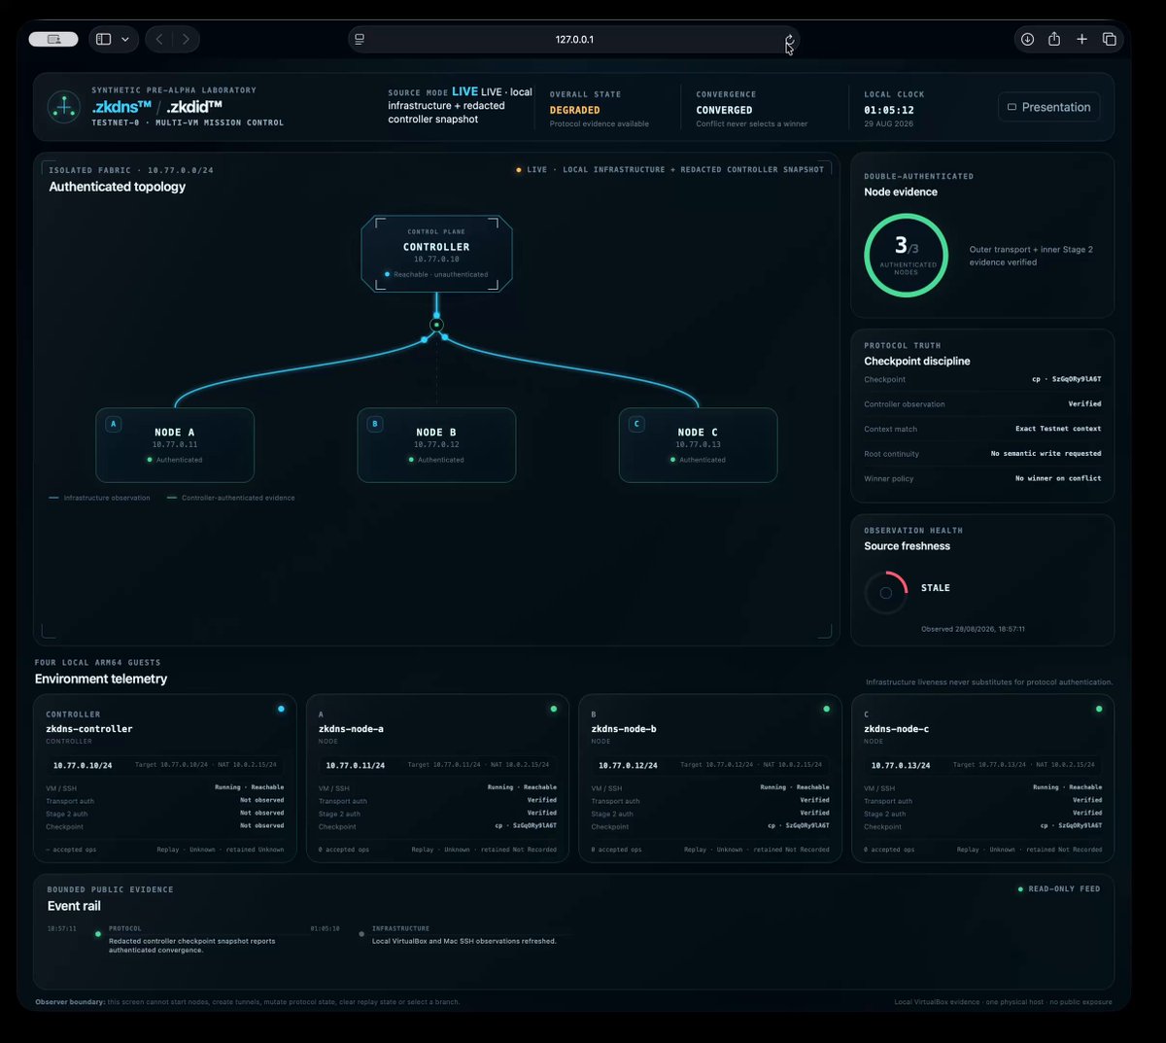Viewport: 1166px width, 1043px height.
Task: Open Presentation mode
Action: coord(1048,107)
